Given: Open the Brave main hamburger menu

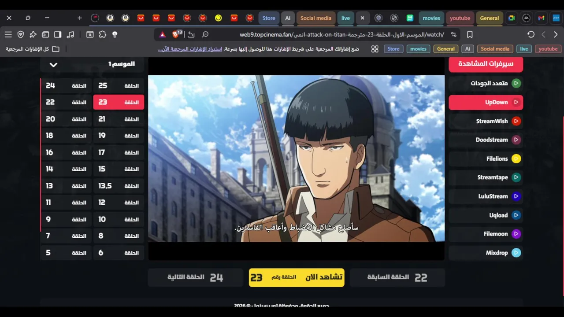Looking at the screenshot, I should tap(8, 34).
